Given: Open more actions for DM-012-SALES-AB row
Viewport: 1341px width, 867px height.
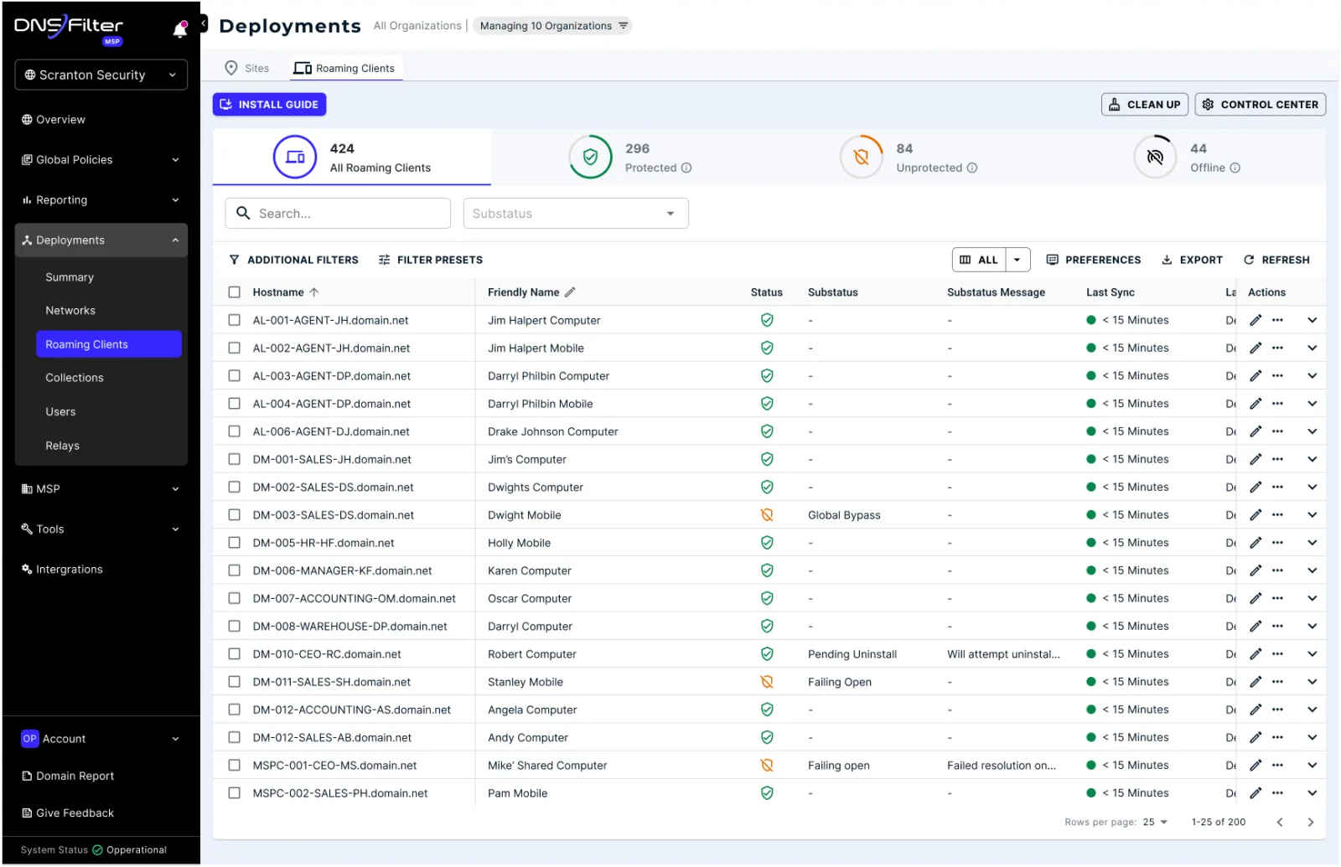Looking at the screenshot, I should point(1277,738).
